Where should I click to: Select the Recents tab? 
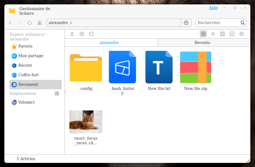[x=202, y=43]
